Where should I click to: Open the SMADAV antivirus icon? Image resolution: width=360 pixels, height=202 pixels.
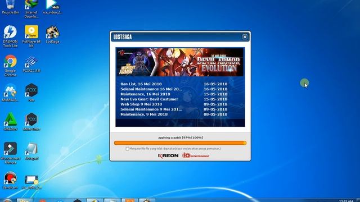coord(10,122)
